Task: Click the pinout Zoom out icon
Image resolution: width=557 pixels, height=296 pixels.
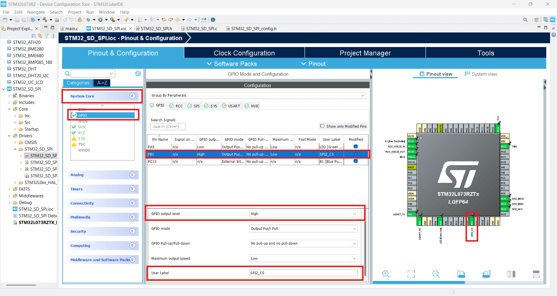Action: pos(436,274)
